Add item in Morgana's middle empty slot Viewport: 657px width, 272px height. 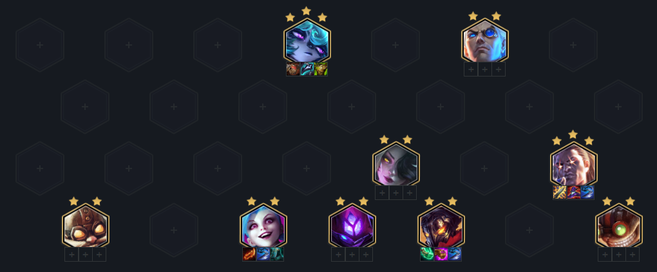pyautogui.click(x=396, y=192)
